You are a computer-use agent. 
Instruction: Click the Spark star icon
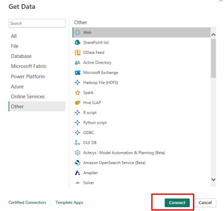[77, 93]
